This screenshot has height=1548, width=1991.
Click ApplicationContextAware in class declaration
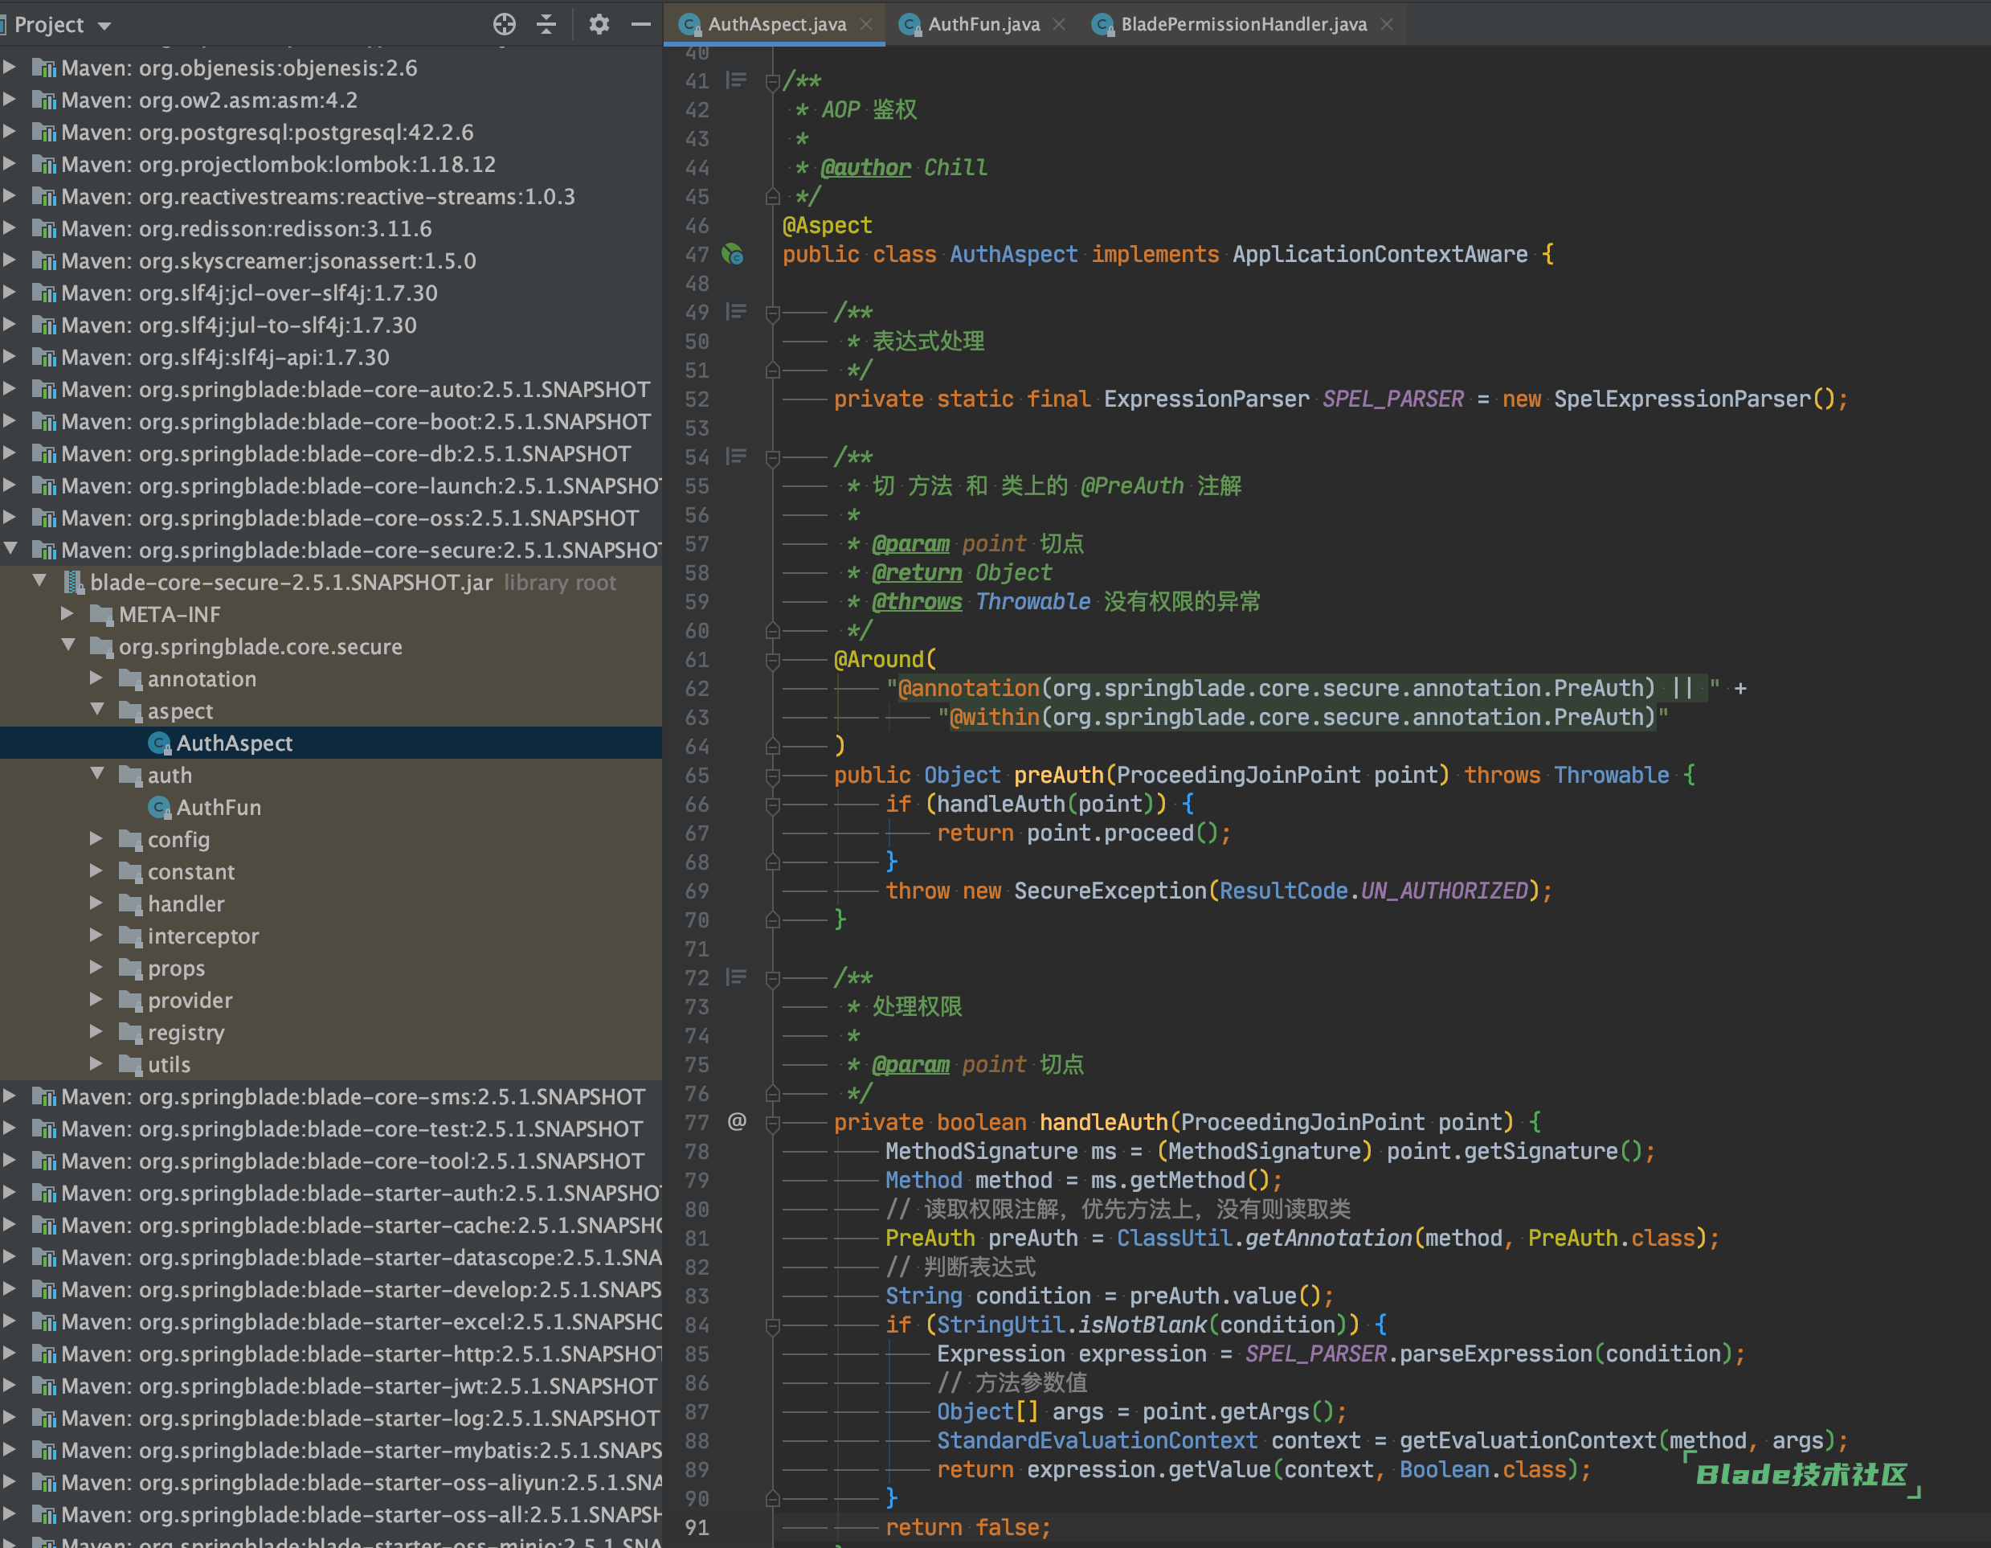(1380, 255)
